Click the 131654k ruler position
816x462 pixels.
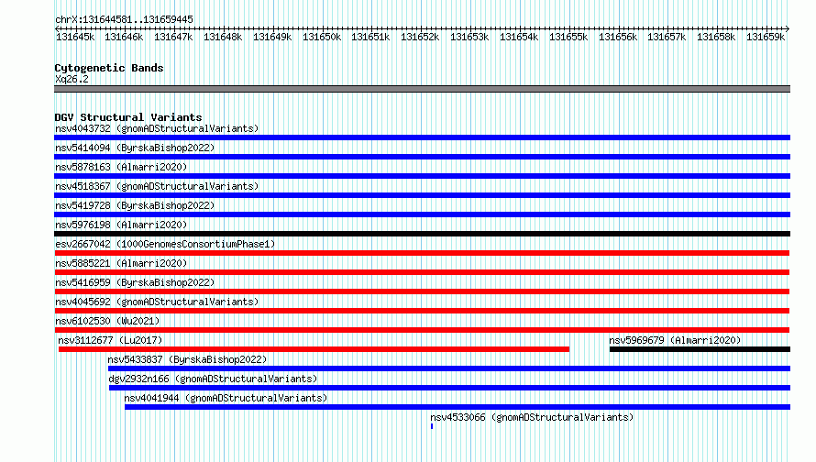point(519,37)
